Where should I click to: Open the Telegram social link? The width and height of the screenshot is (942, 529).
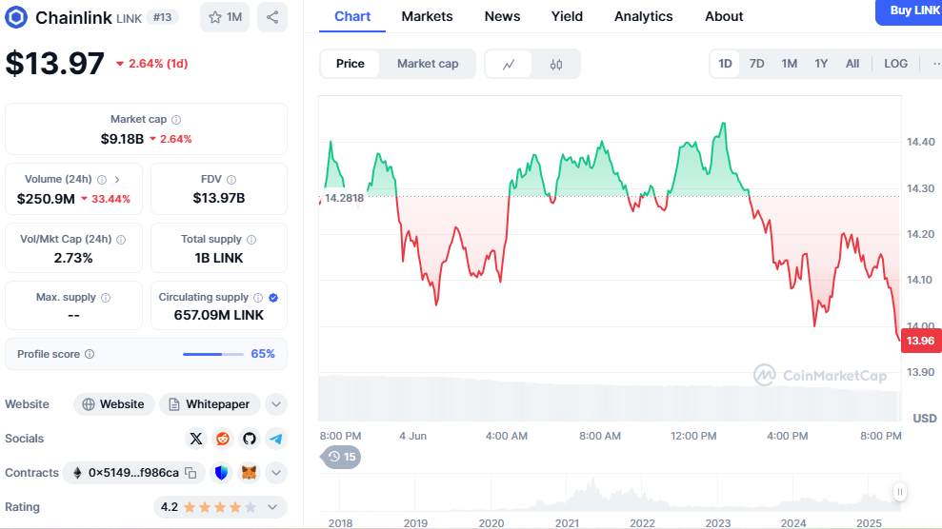click(276, 439)
